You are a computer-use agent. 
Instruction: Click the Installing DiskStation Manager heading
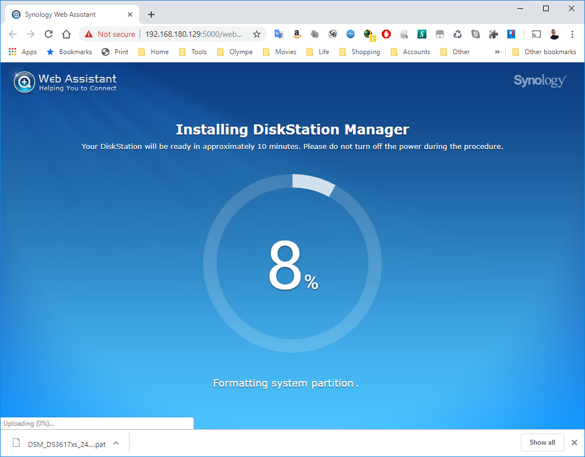292,129
